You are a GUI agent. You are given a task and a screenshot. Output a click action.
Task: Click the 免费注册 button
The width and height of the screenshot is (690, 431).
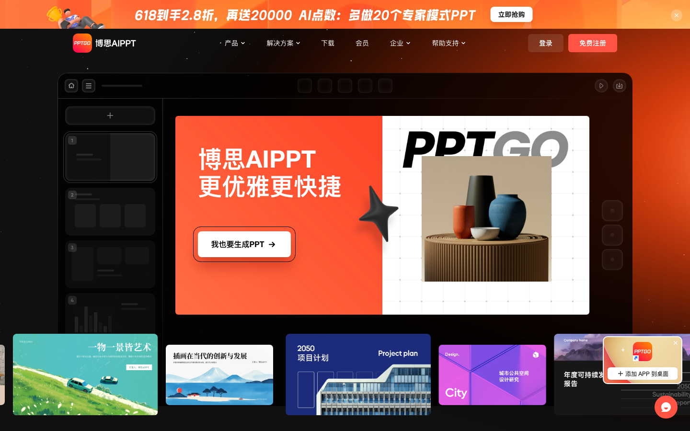coord(593,43)
